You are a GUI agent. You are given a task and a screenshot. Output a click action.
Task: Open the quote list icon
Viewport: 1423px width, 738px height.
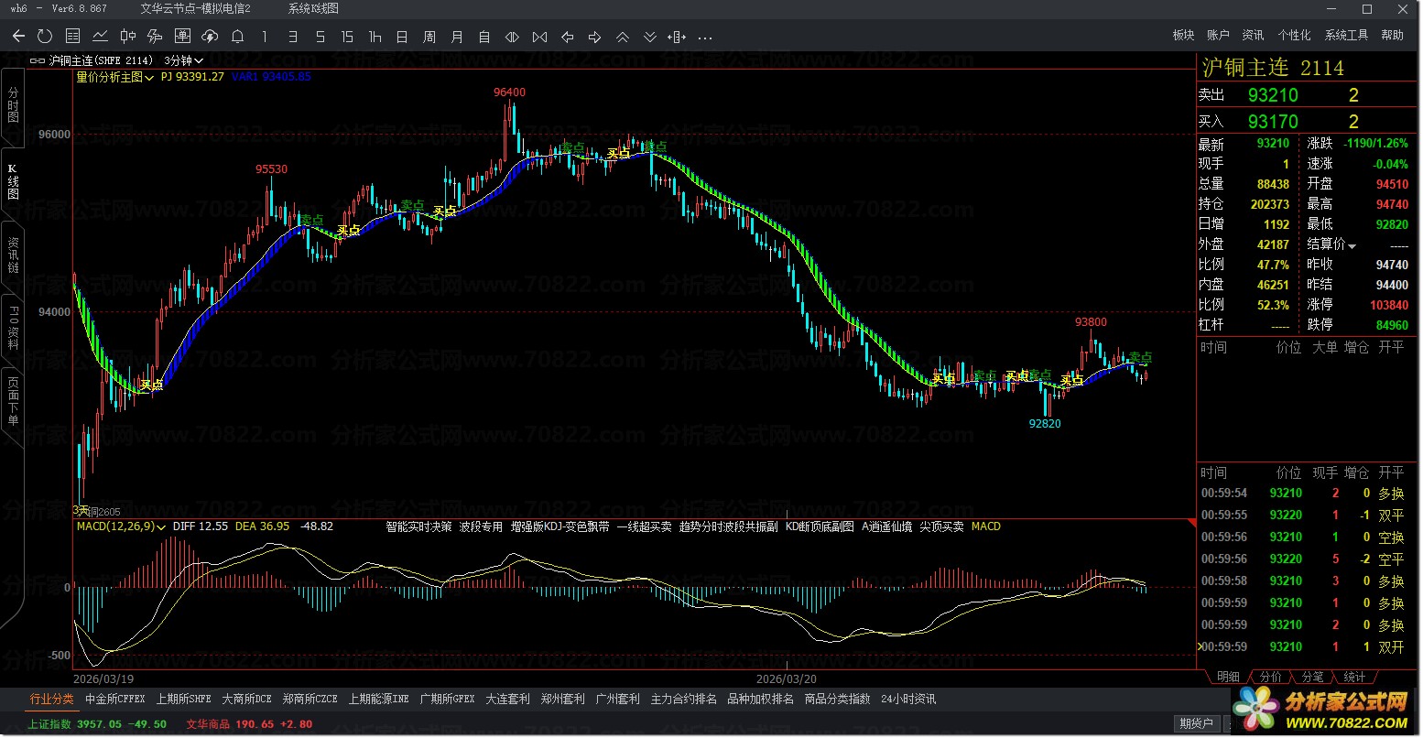pyautogui.click(x=72, y=37)
